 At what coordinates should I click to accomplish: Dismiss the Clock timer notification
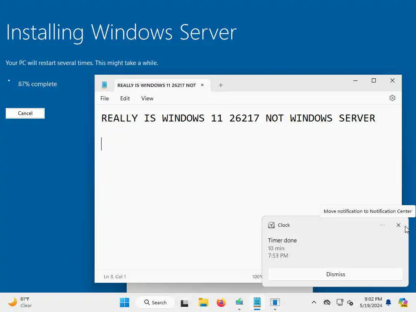(x=336, y=274)
